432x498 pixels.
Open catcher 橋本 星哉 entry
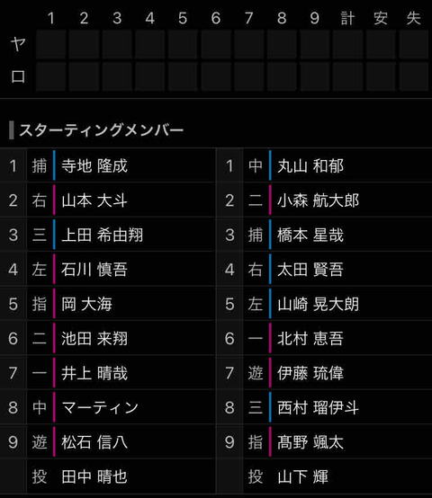click(324, 235)
